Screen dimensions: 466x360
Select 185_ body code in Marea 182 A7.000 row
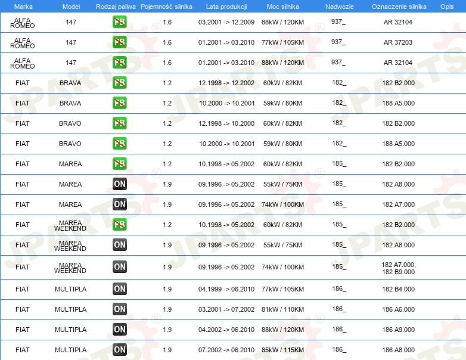339,204
